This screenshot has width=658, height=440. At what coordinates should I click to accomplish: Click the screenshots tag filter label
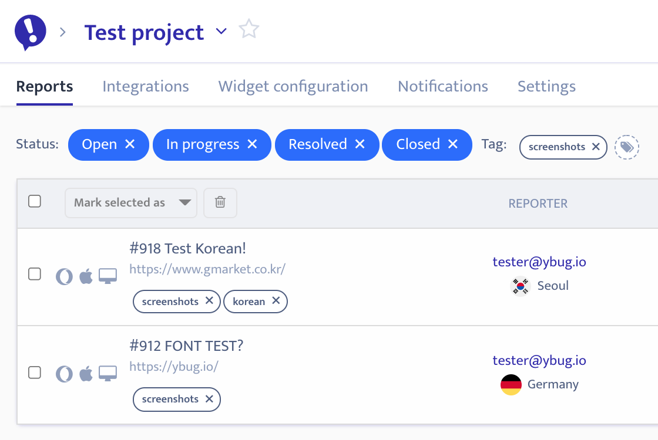[x=556, y=147]
